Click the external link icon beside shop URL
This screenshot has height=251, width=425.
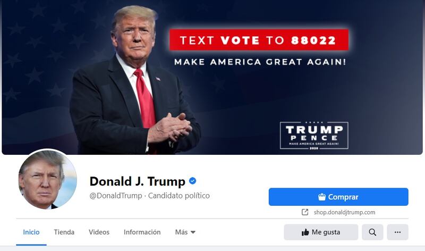point(305,212)
